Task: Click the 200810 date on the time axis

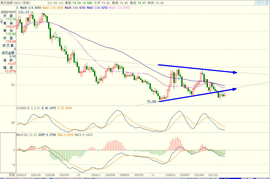Action: click(x=170, y=175)
